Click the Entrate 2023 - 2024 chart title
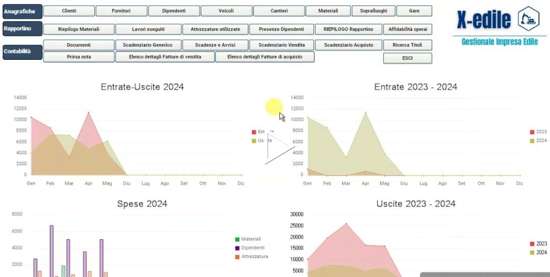 416,87
